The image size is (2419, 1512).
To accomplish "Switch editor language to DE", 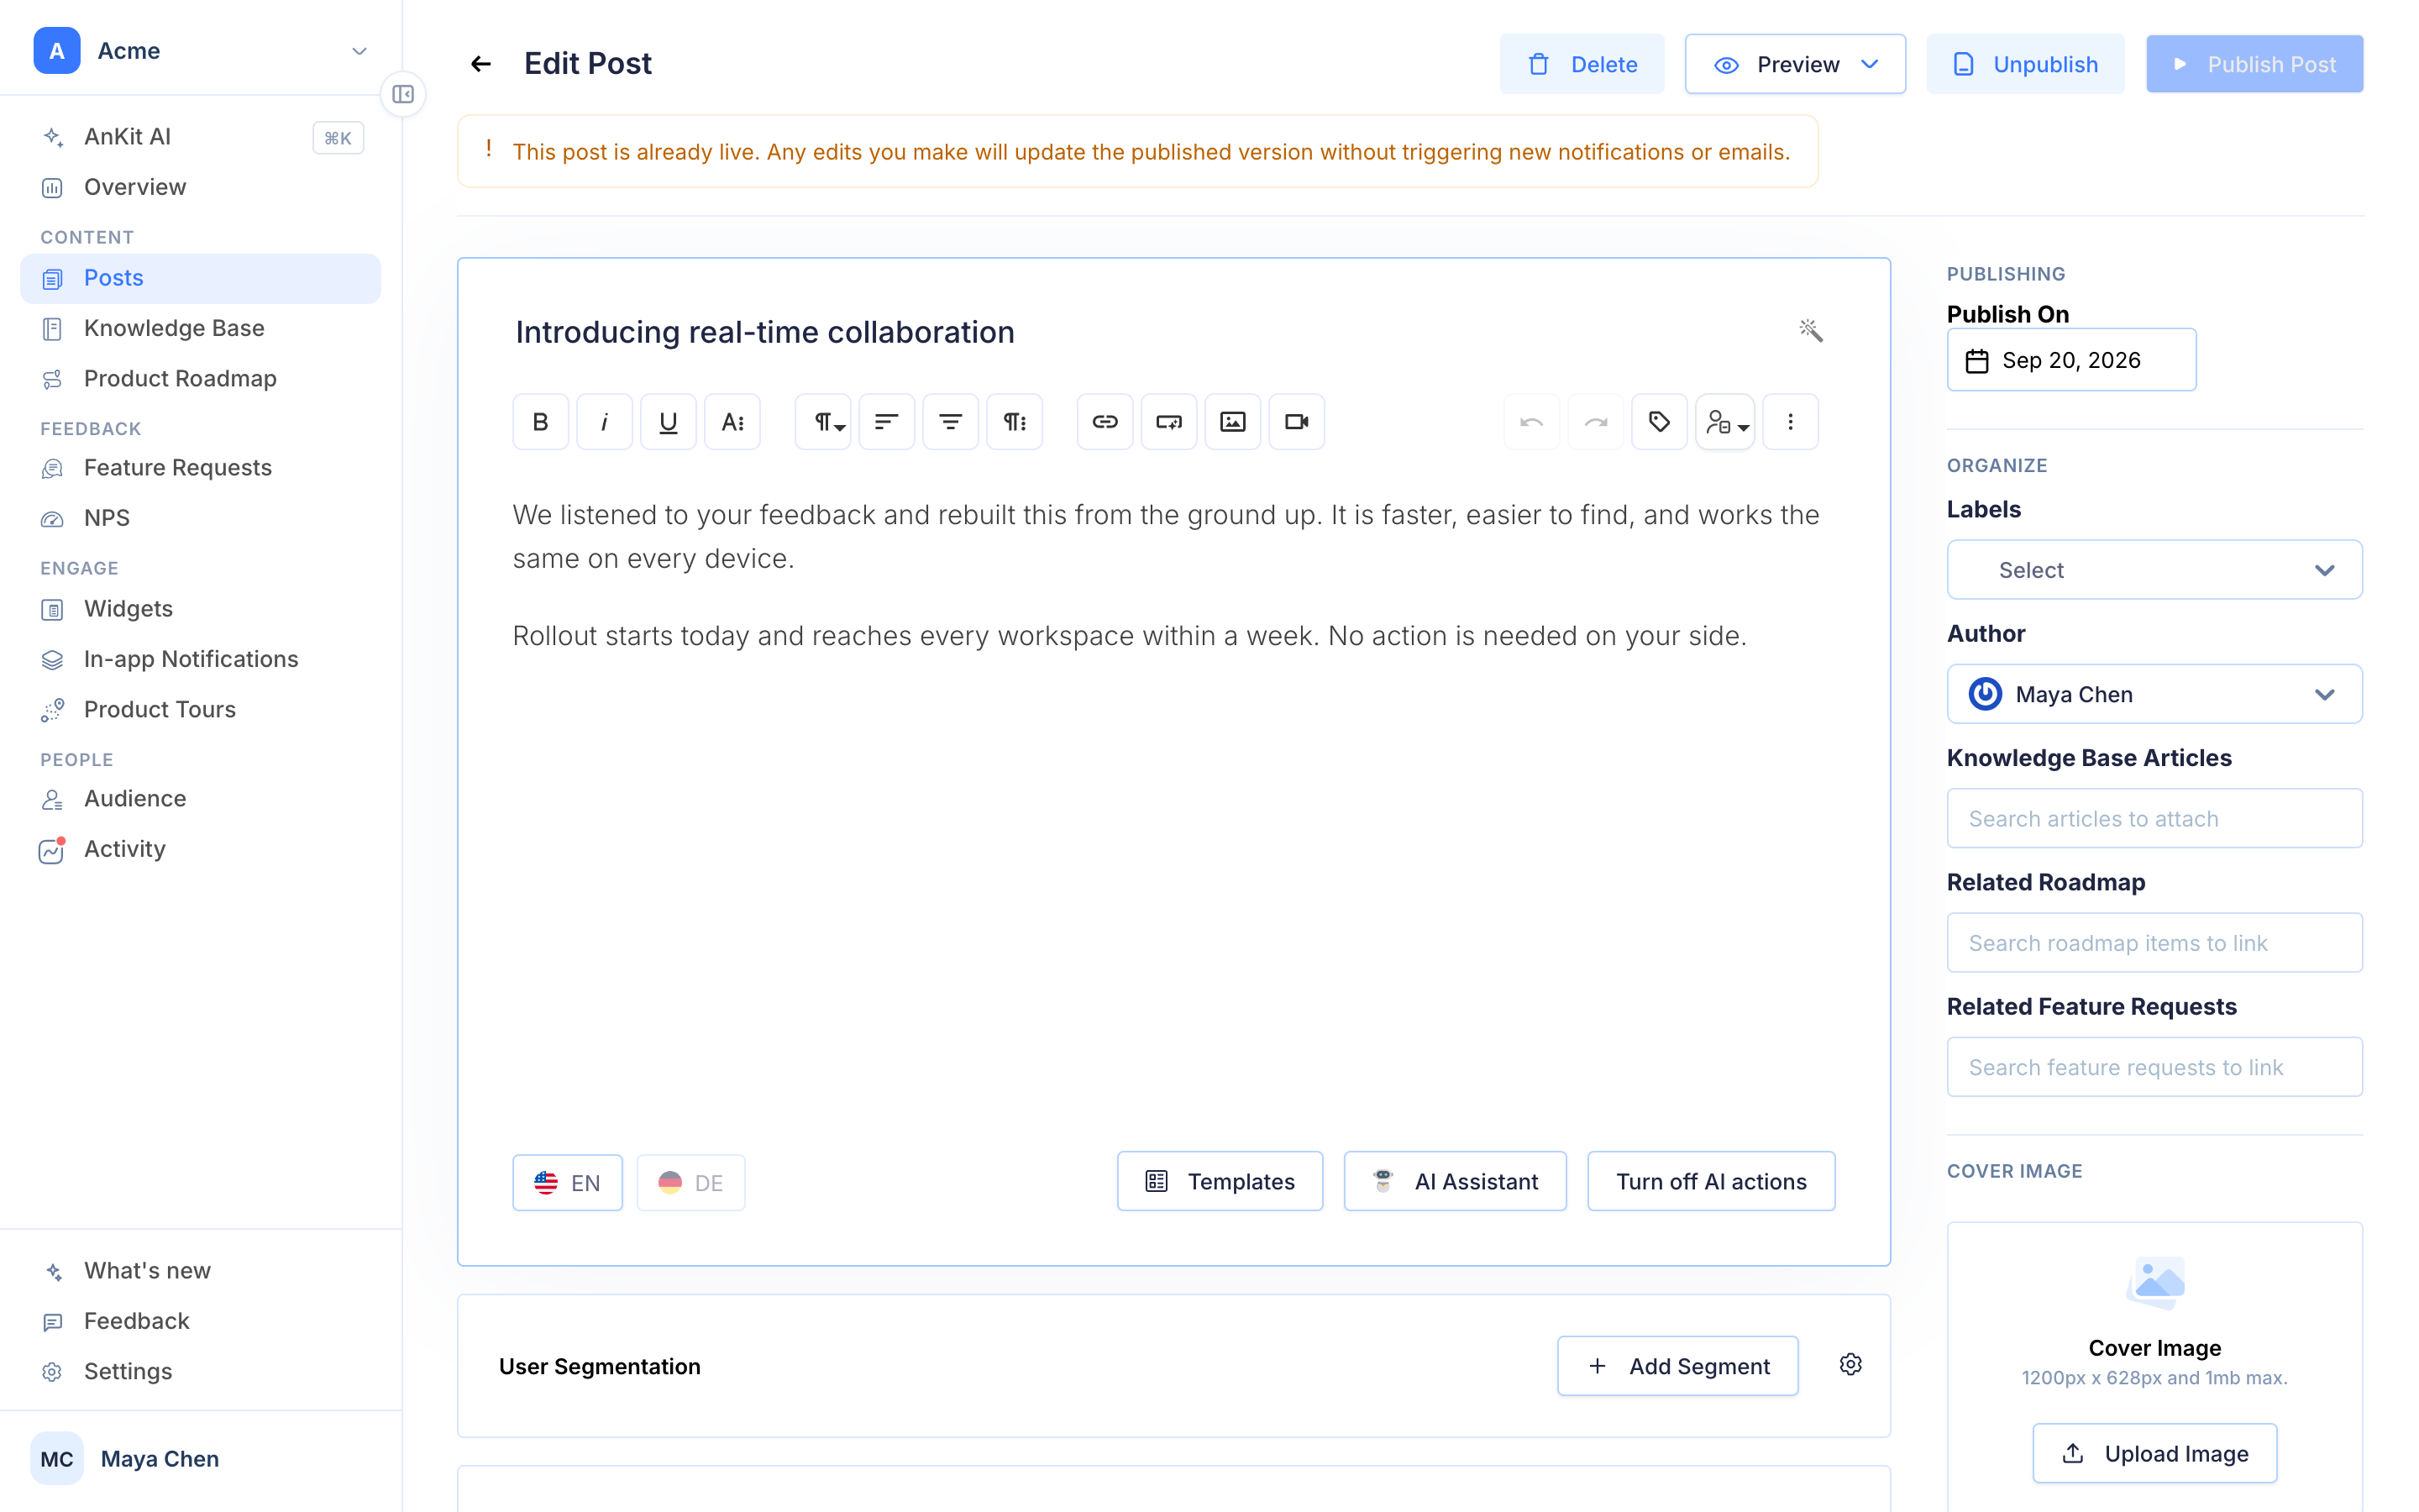I will pos(690,1182).
